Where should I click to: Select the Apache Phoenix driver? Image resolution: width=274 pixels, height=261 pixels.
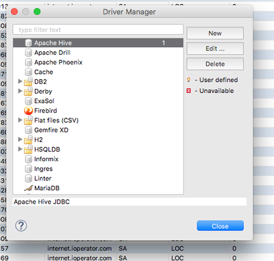58,62
